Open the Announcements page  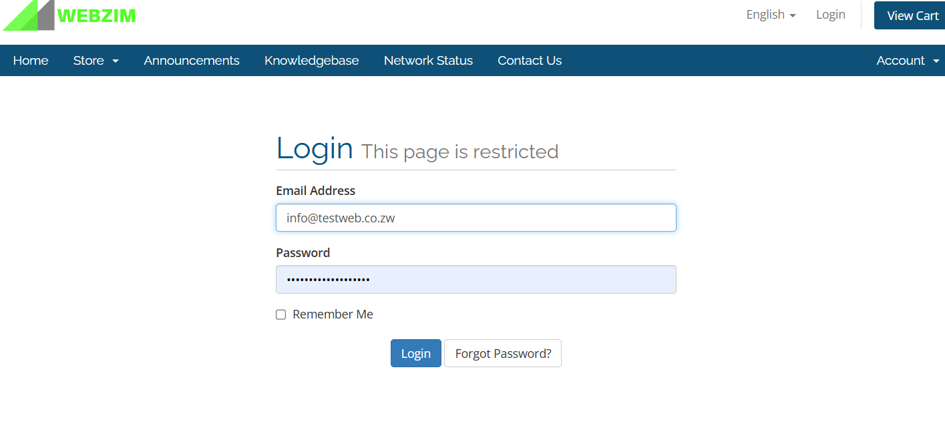point(192,61)
